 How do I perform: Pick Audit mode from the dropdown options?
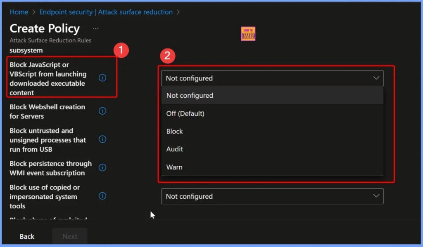point(174,149)
